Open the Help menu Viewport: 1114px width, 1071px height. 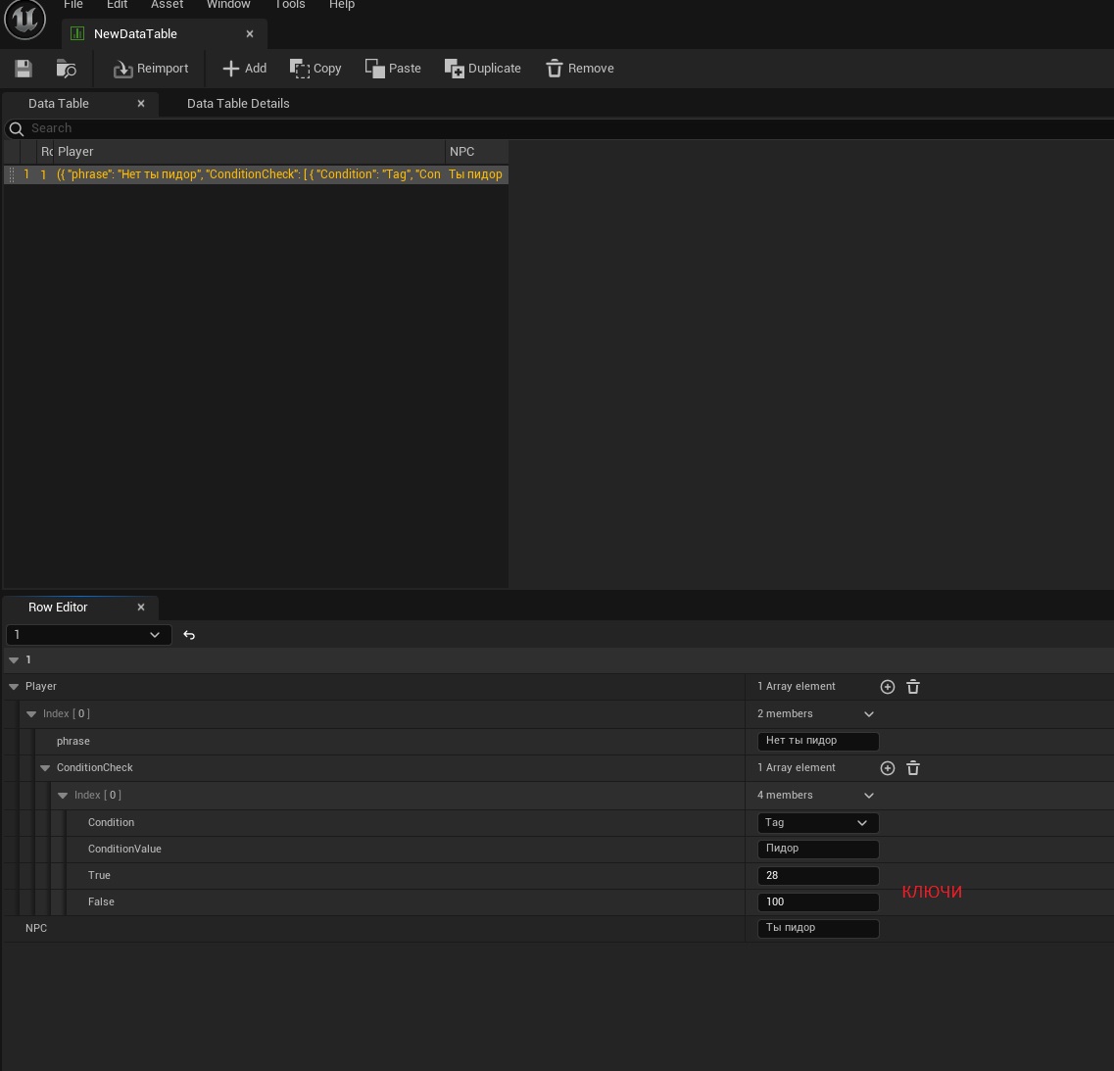342,5
